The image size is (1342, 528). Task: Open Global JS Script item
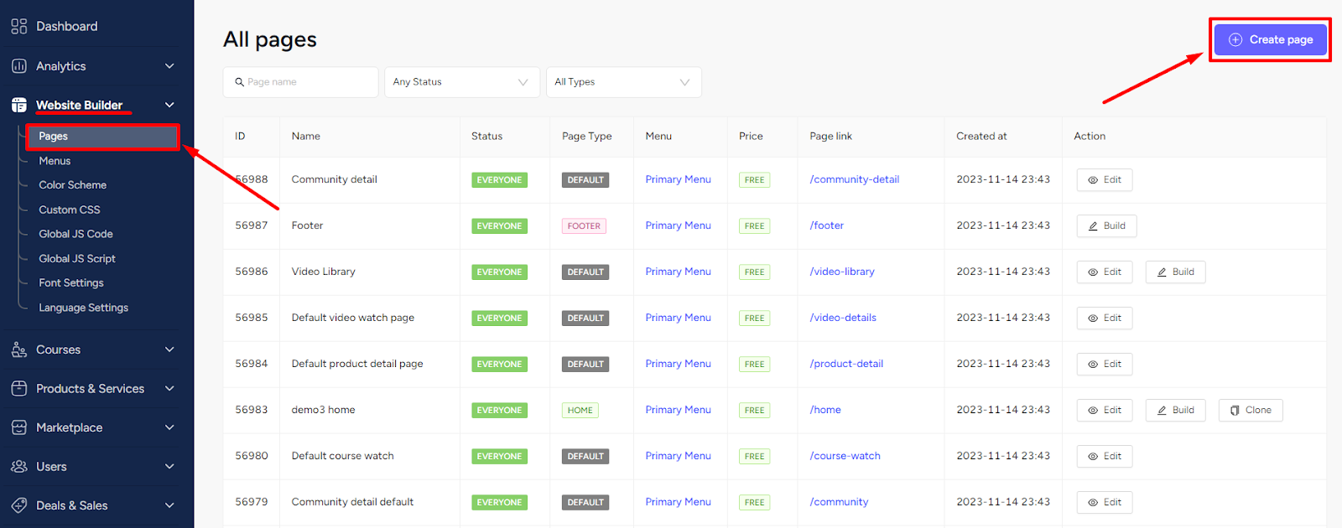click(77, 259)
